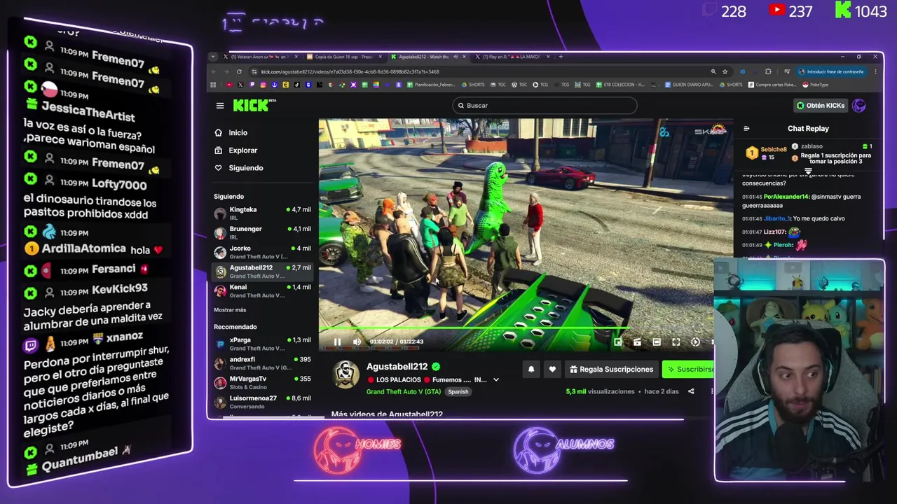Click Más videos de Agustabell212 heading
The image size is (897, 504).
387,414
